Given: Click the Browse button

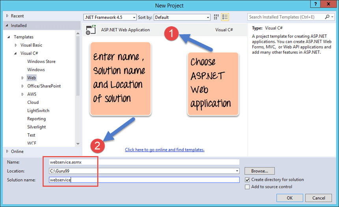Looking at the screenshot, I should coord(259,171).
